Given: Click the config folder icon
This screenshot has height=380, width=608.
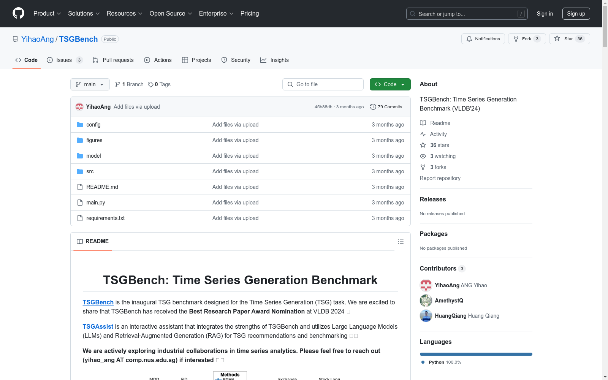Looking at the screenshot, I should coord(80,125).
